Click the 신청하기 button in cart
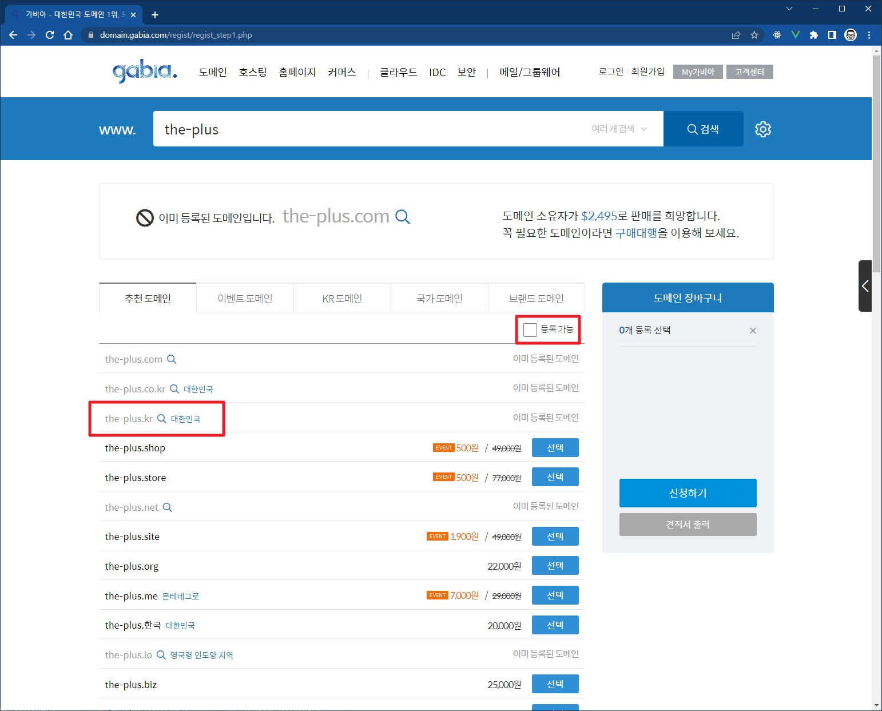Viewport: 882px width, 711px height. [688, 493]
